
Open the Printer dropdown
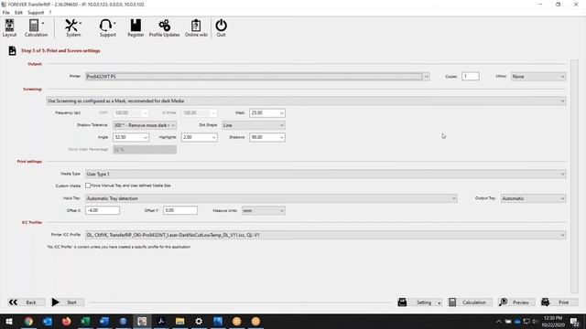[426, 77]
